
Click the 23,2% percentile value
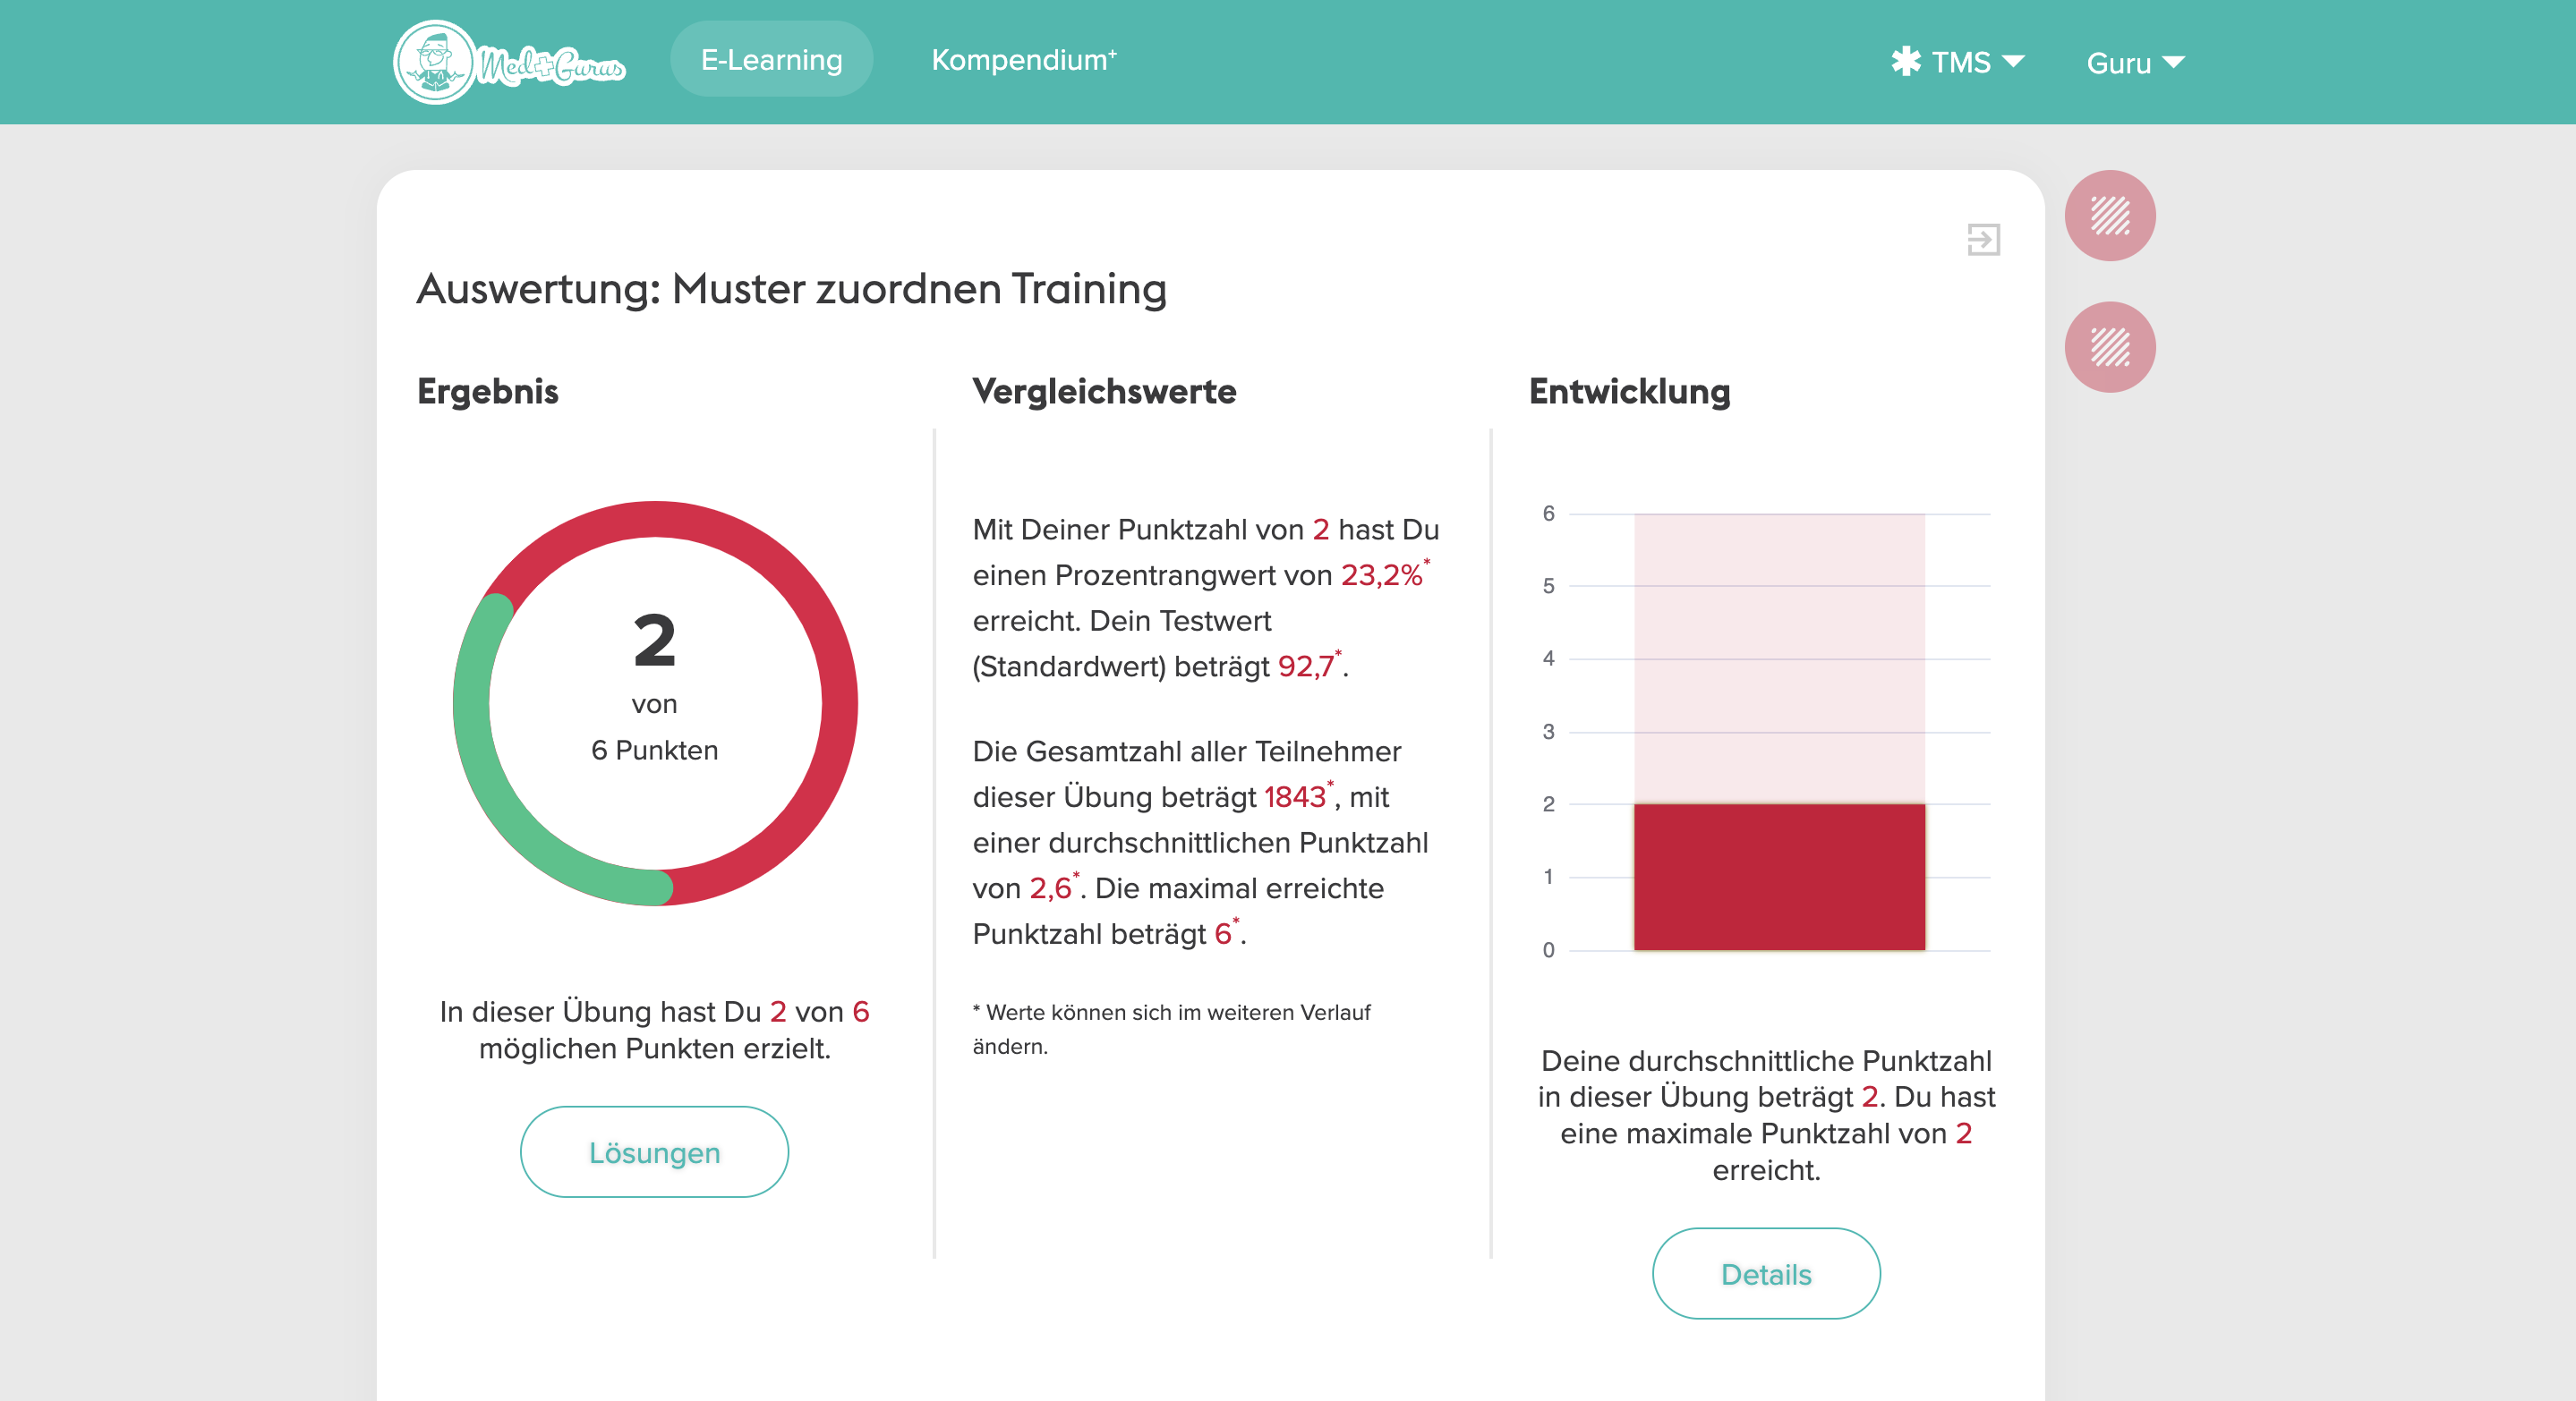pos(1381,575)
